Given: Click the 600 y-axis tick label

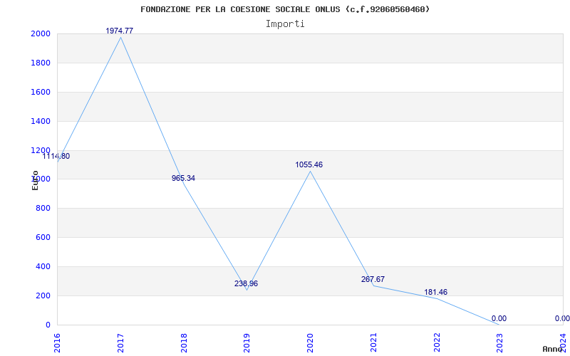Looking at the screenshot, I should (x=43, y=238).
